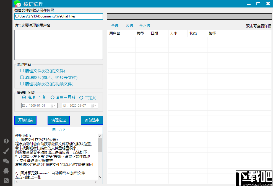273x186 pixels.
Task: Click the 备份选中 backup button
Action: pyautogui.click(x=92, y=120)
